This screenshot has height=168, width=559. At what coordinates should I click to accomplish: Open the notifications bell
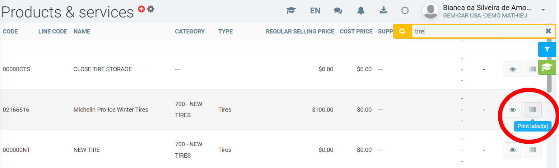tap(361, 11)
